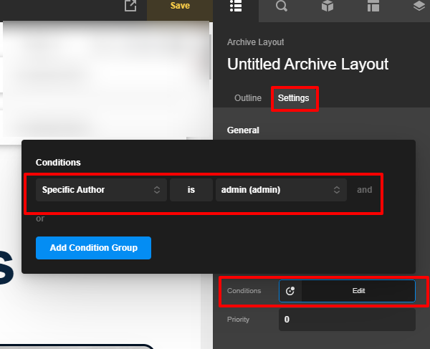Screen dimensions: 430x349
Task: Open the layers stack icon
Action: coord(419,6)
